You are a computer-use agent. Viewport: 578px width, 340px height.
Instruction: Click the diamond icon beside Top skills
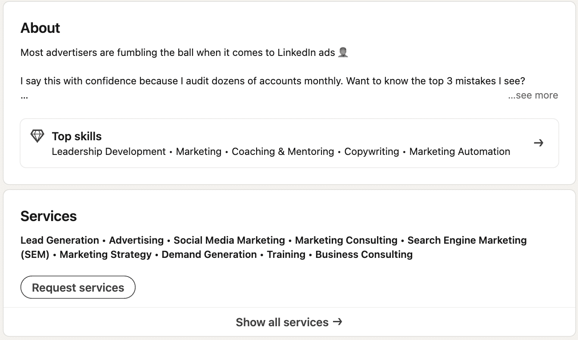pyautogui.click(x=37, y=136)
